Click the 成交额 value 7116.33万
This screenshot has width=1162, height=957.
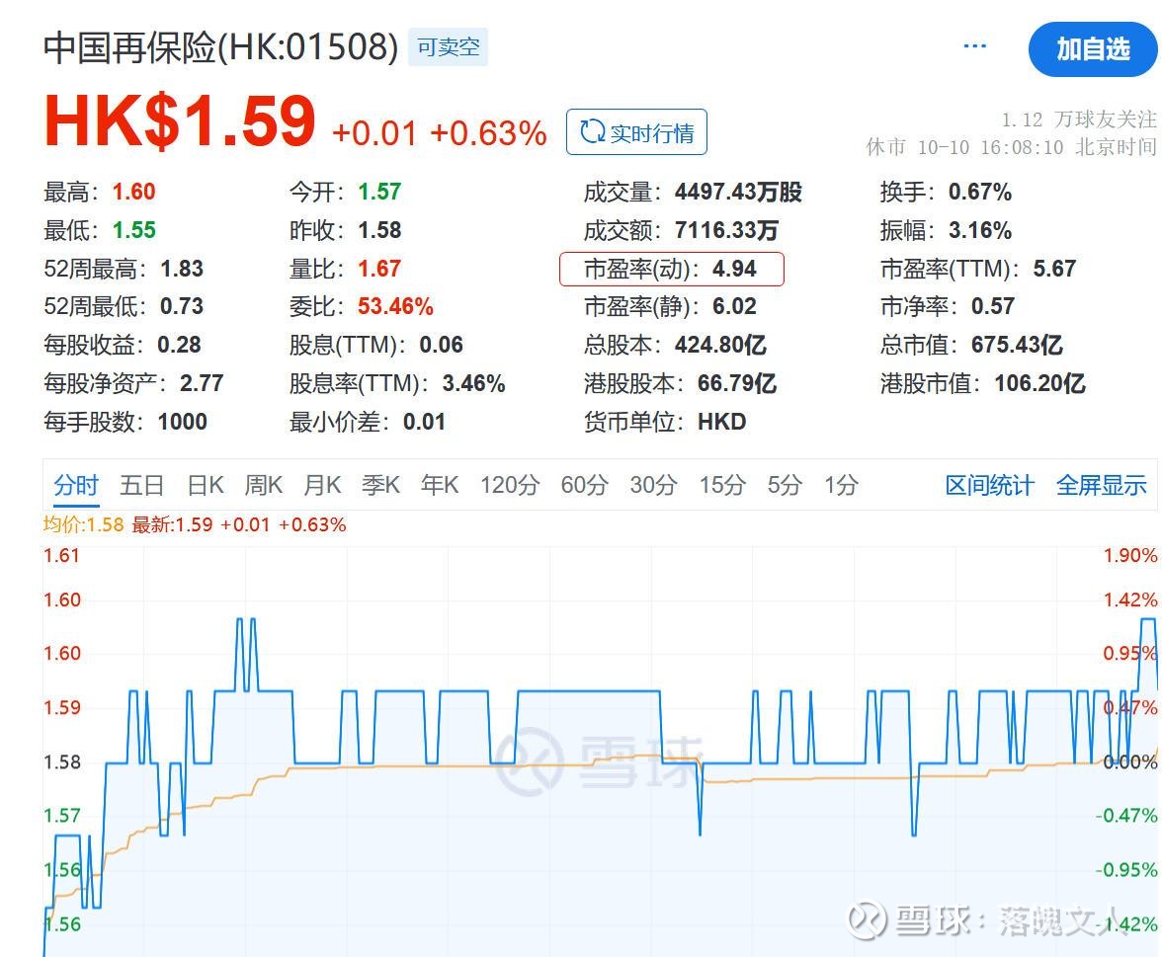pyautogui.click(x=727, y=230)
